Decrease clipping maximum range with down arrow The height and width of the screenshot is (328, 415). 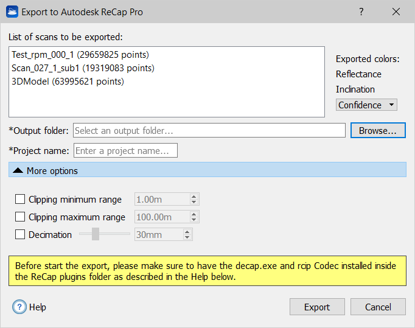click(x=194, y=220)
